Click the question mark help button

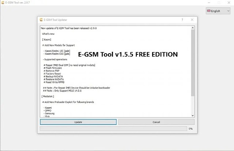tap(182, 20)
